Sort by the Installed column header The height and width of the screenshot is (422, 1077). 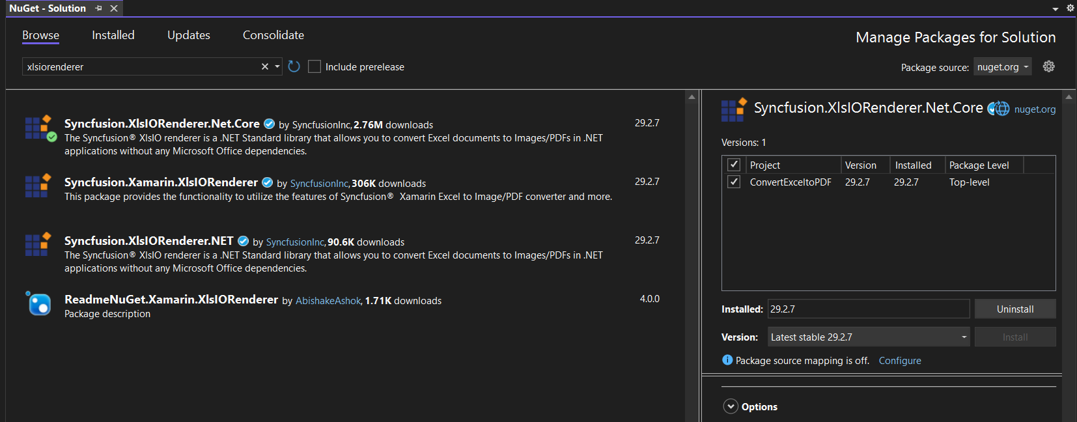click(917, 165)
